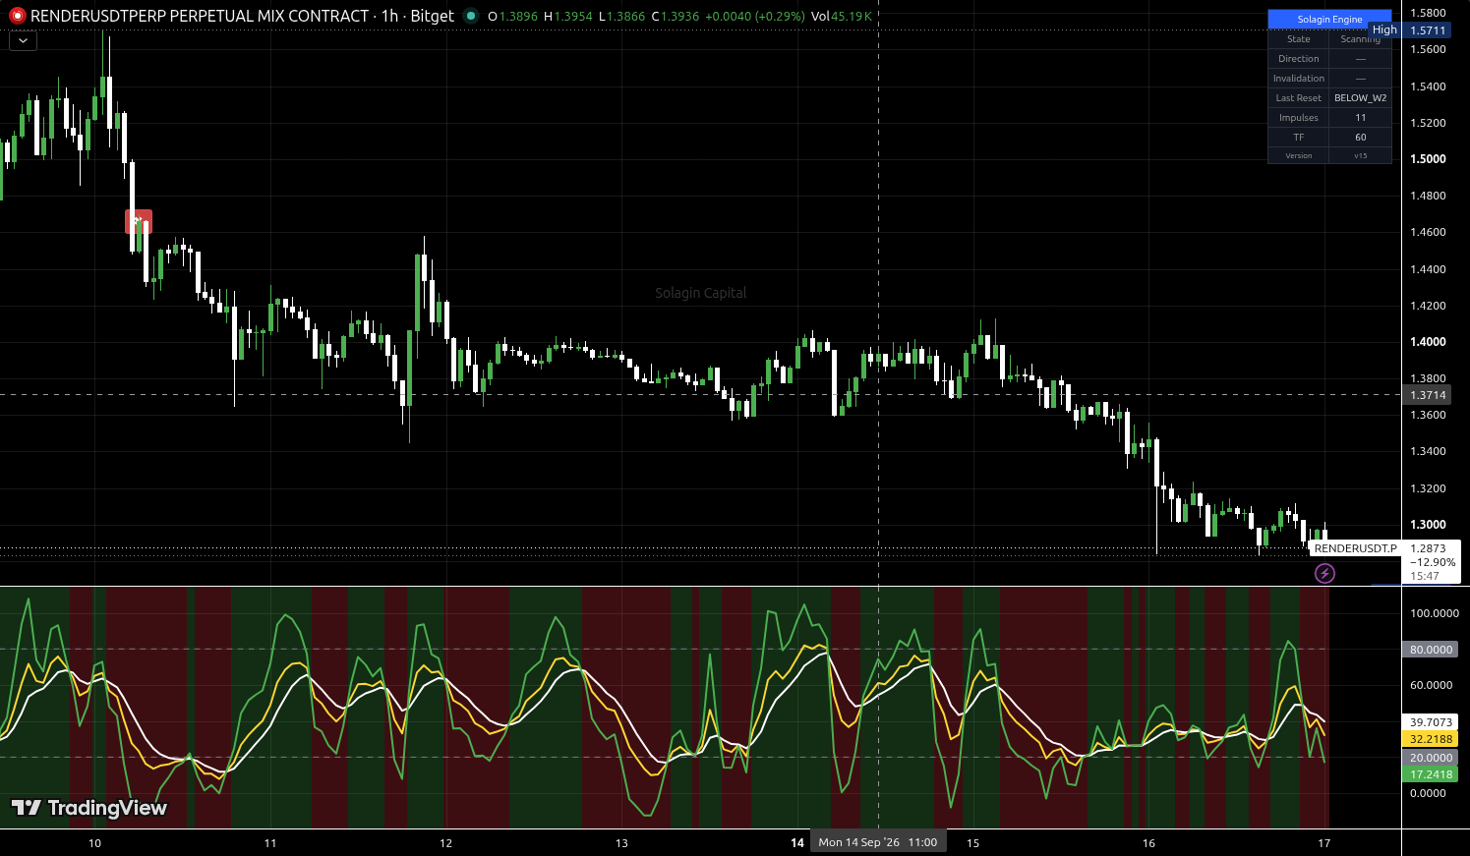Click the purple lightning bolt icon
1470x856 pixels.
coord(1324,573)
